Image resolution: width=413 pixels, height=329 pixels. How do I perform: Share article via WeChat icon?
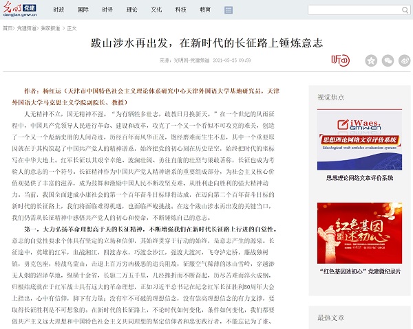tap(388, 60)
